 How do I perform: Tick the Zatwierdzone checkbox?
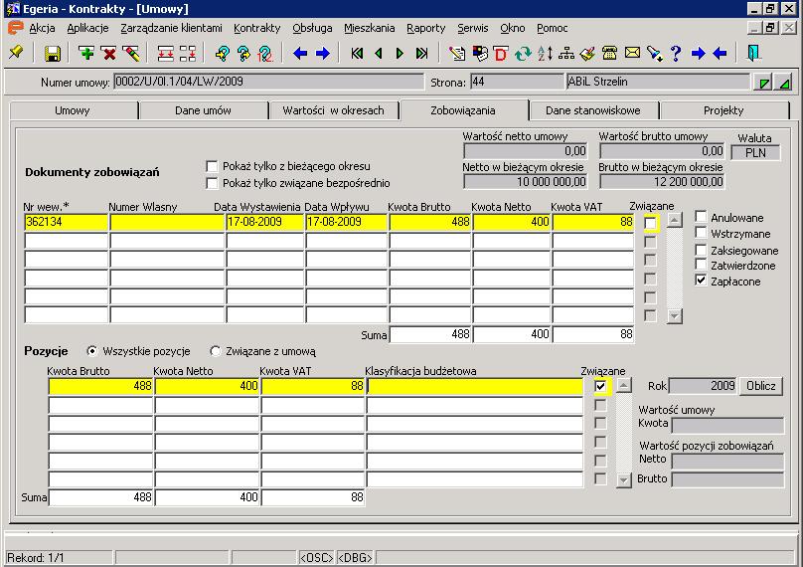[x=701, y=265]
